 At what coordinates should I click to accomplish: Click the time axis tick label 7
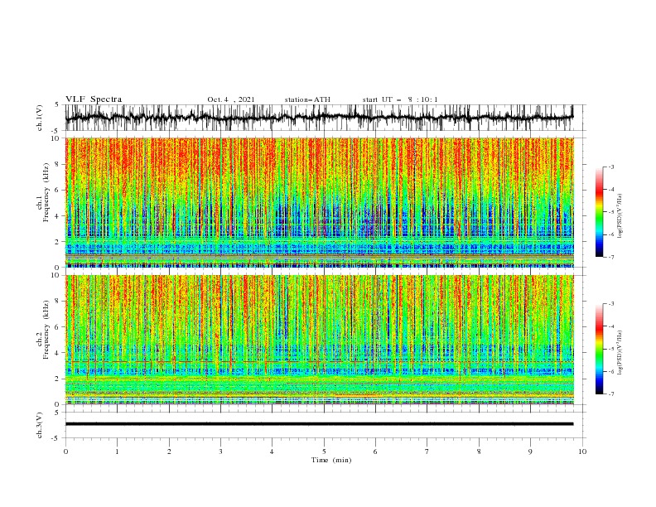coord(427,451)
